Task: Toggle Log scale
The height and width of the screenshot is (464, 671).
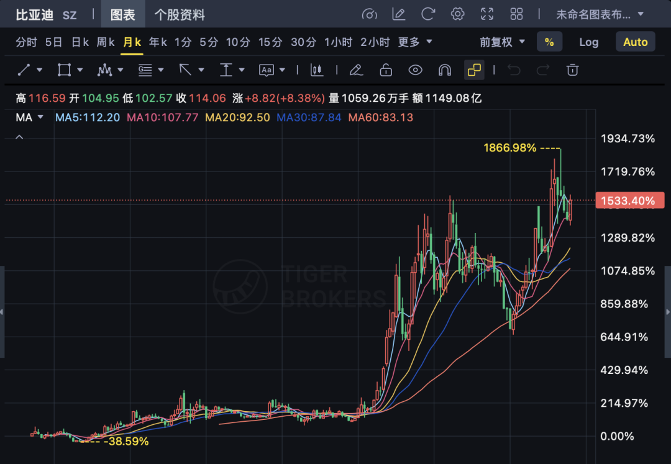Action: pos(589,42)
